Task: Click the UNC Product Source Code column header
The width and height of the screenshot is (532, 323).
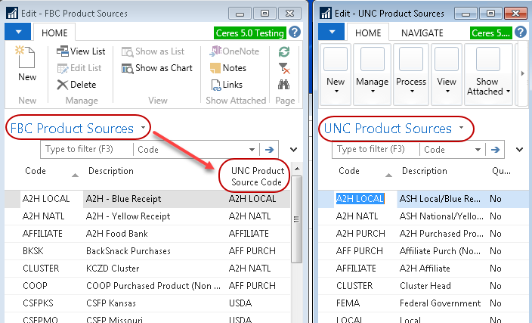Action: tap(257, 176)
